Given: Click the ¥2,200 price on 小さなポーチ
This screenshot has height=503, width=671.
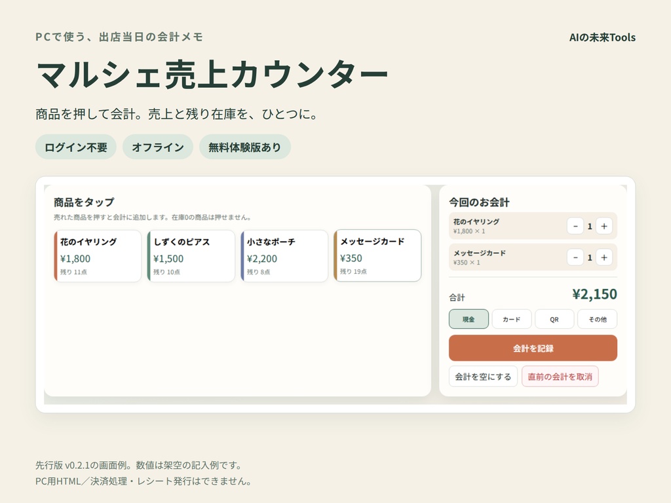Looking at the screenshot, I should tap(262, 259).
